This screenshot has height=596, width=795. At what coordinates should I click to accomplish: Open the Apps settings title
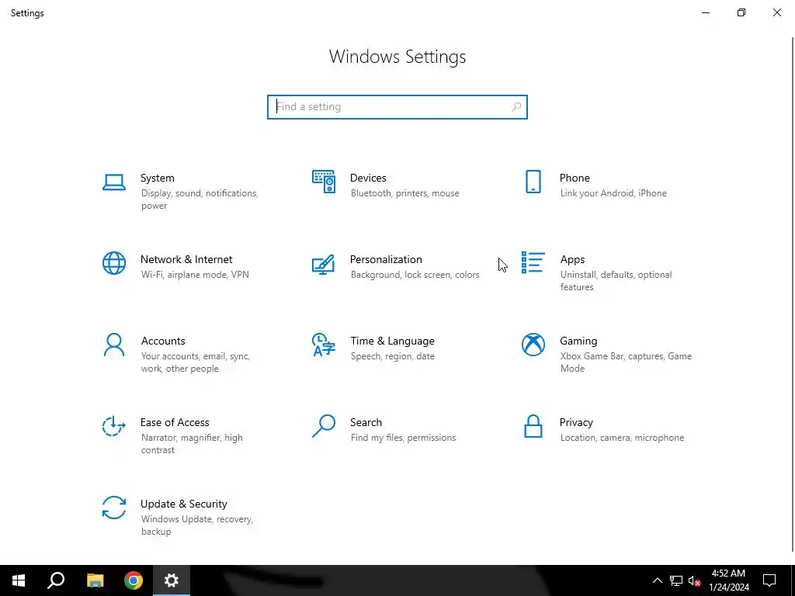(572, 259)
